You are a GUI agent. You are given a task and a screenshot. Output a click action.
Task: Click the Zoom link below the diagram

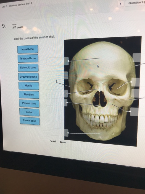click(63, 142)
